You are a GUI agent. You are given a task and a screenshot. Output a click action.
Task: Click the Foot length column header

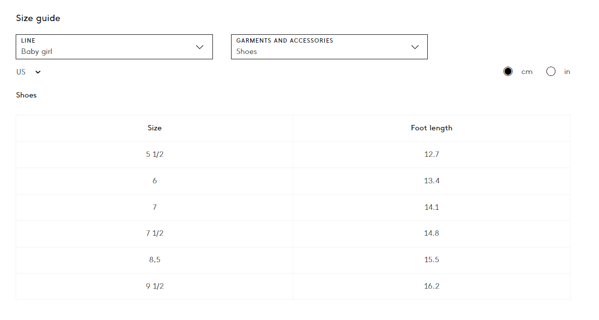point(432,128)
